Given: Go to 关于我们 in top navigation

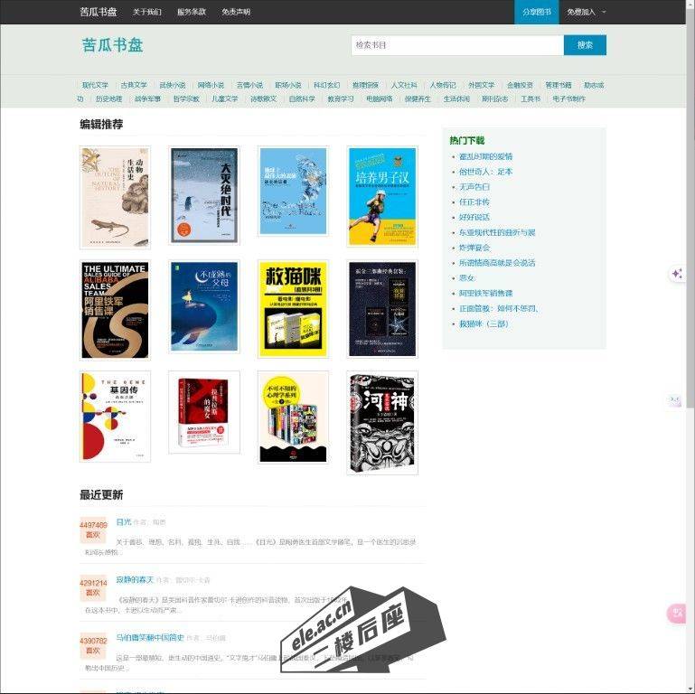Looking at the screenshot, I should 147,12.
